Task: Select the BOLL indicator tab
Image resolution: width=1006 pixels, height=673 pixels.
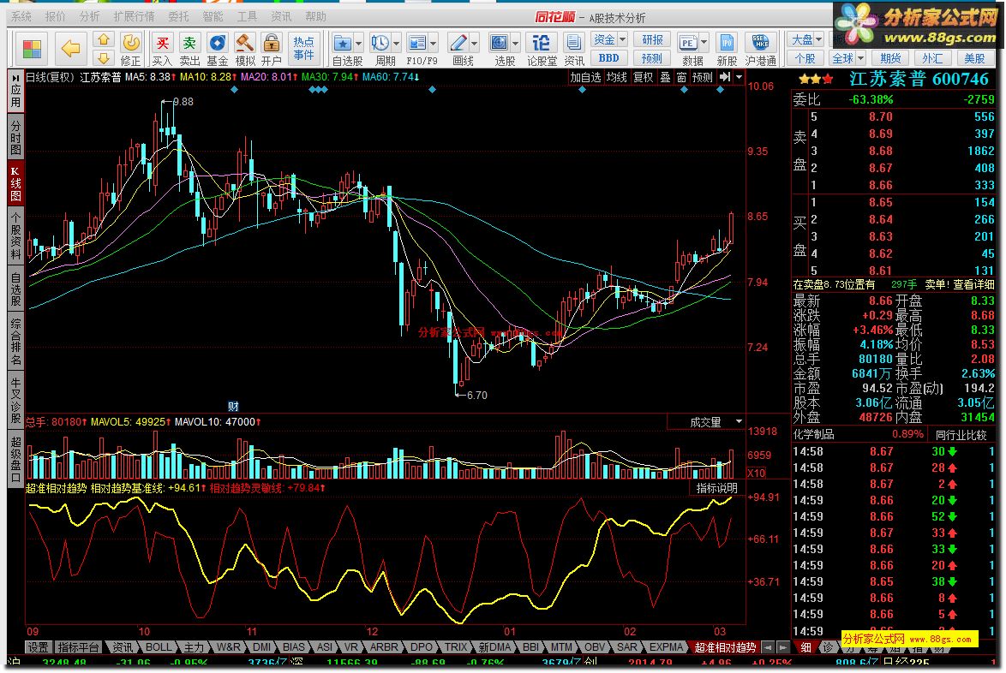Action: click(158, 647)
